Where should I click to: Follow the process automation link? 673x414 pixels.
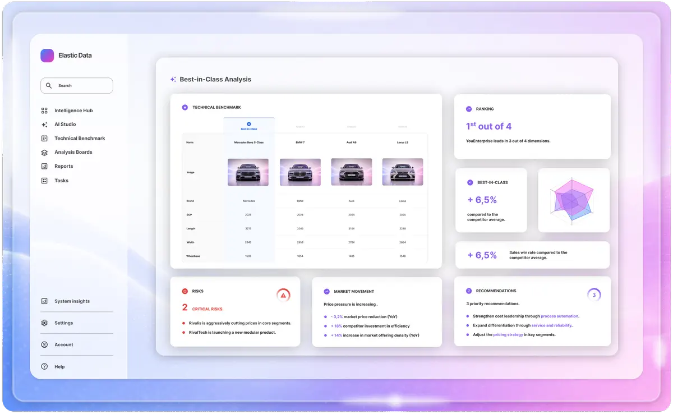[560, 316]
